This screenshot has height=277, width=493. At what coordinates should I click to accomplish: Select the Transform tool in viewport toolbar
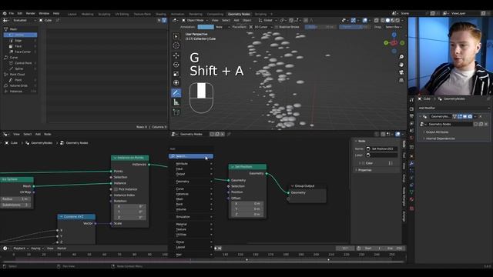[176, 83]
